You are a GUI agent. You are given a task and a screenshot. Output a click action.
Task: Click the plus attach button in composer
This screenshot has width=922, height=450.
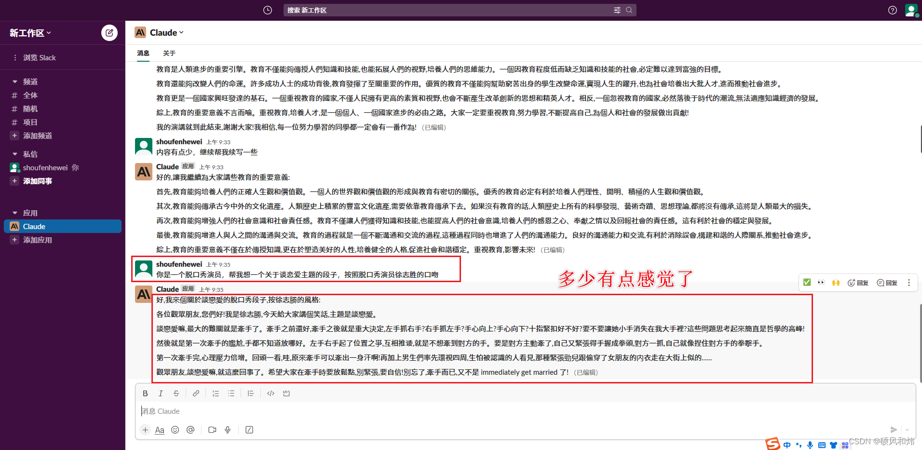pyautogui.click(x=145, y=430)
